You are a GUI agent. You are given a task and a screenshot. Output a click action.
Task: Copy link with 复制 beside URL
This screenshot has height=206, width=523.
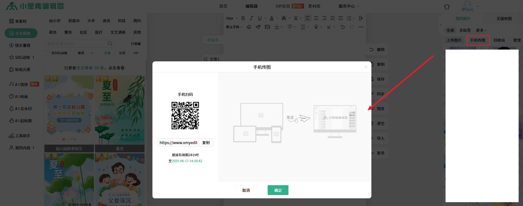(x=206, y=142)
